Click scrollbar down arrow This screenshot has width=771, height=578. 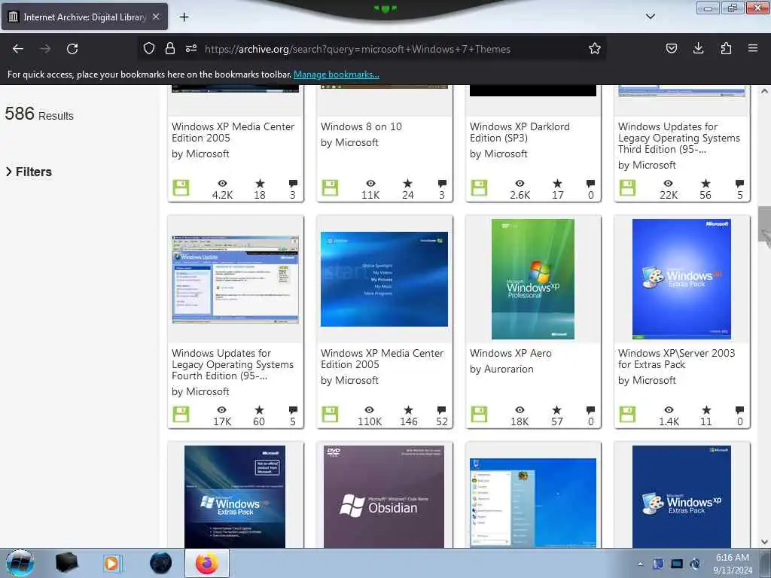[764, 542]
